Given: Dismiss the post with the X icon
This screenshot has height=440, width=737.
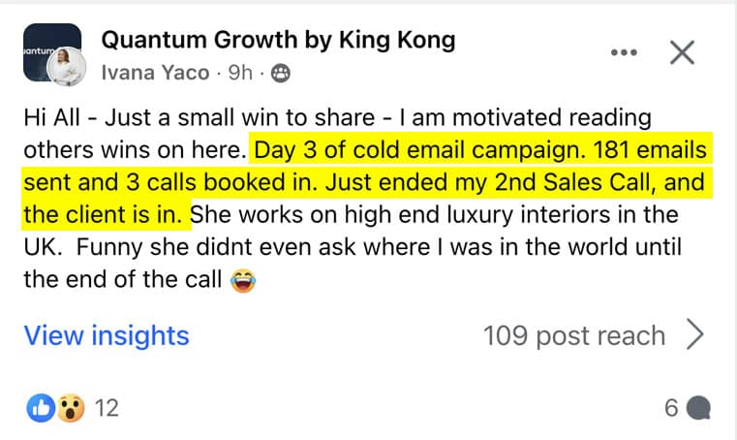Looking at the screenshot, I should coord(683,52).
